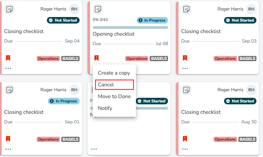Open the three-dot menu on the Sep 01 card

(x=8, y=149)
